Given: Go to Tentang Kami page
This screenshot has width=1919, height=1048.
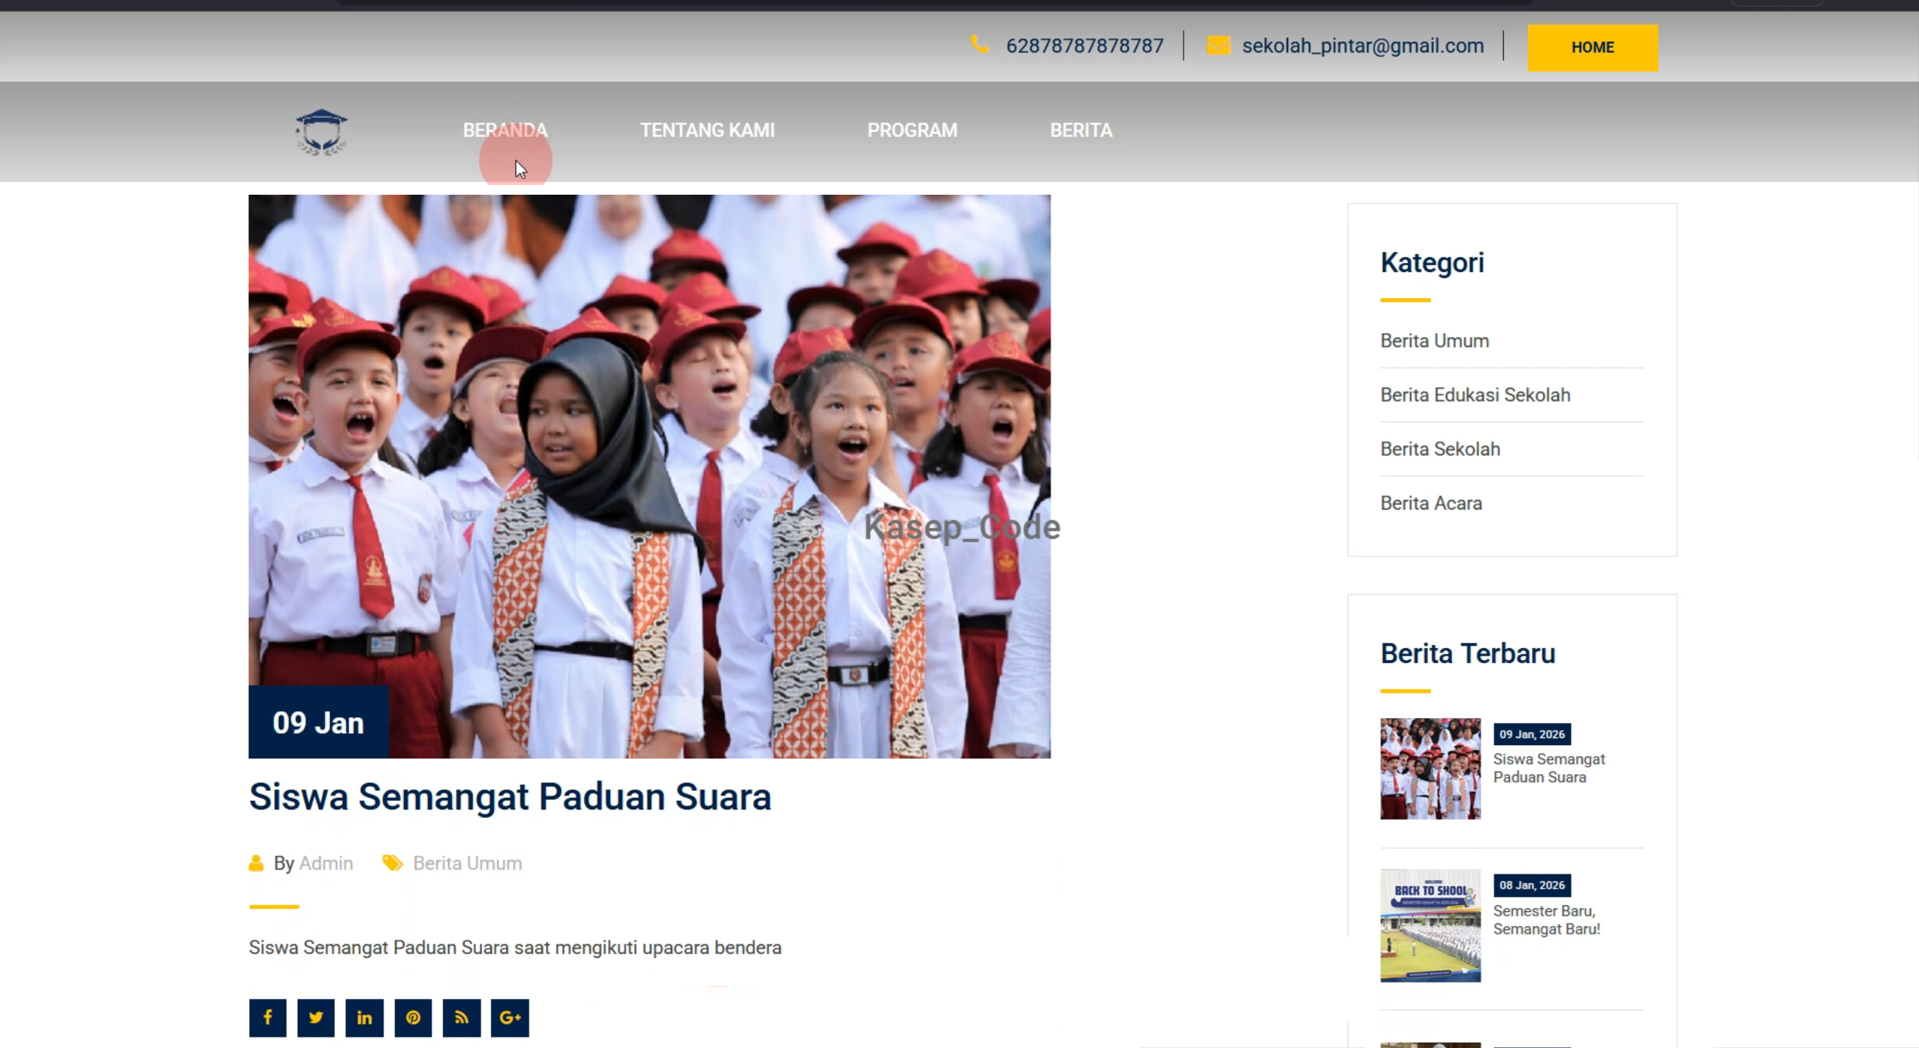Looking at the screenshot, I should pyautogui.click(x=707, y=130).
